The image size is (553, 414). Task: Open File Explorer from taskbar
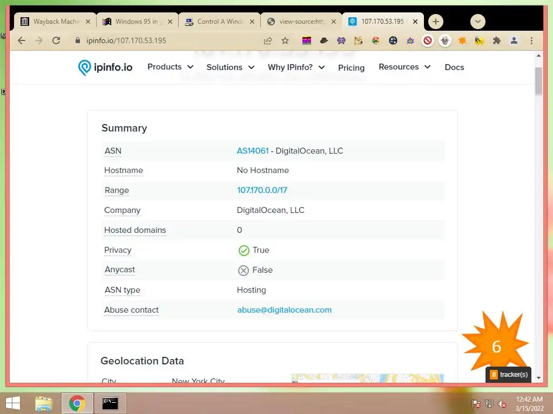pyautogui.click(x=44, y=403)
